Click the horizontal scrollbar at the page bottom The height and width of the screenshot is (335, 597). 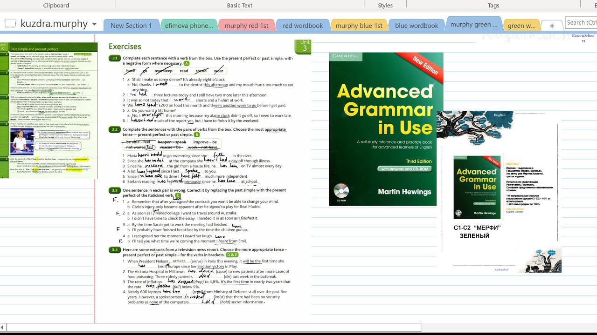point(214,328)
